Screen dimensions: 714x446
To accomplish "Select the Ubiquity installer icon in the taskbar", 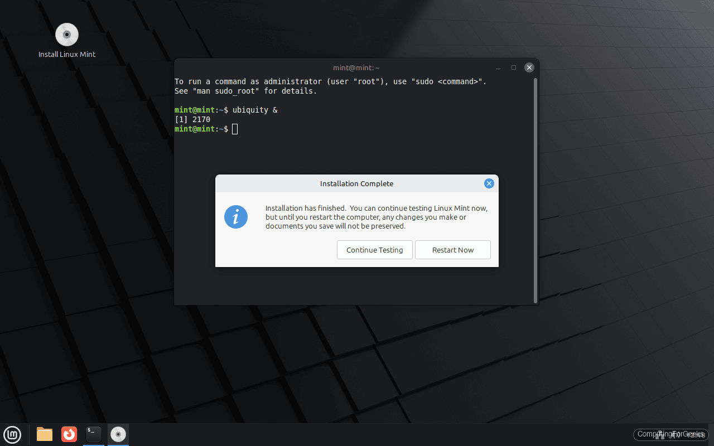I will (x=118, y=434).
